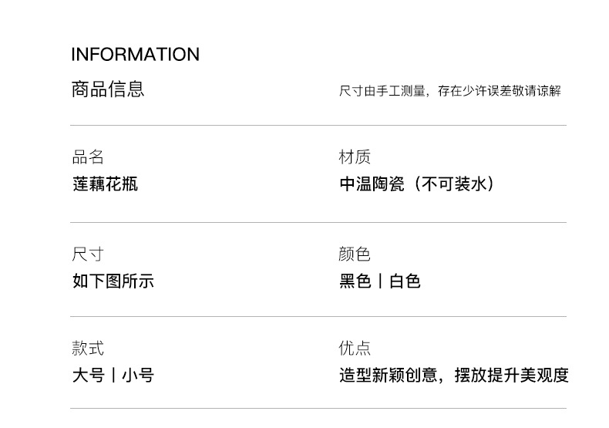This screenshot has height=428, width=609.
Task: Click the 材质 field label
Action: (355, 157)
